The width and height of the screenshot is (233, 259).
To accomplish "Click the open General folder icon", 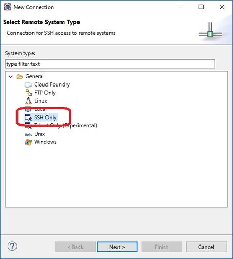I will pyautogui.click(x=20, y=76).
